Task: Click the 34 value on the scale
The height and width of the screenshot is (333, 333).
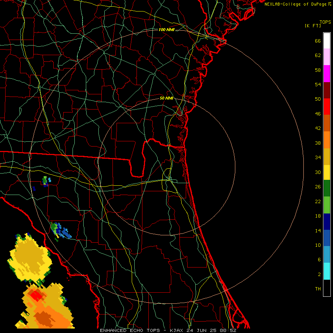Action: coord(318,158)
